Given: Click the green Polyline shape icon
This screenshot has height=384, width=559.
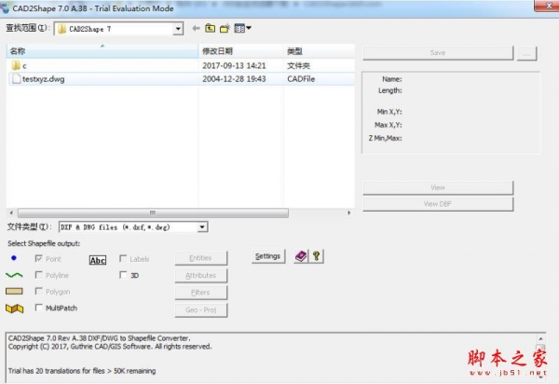Looking at the screenshot, I should pyautogui.click(x=14, y=275).
